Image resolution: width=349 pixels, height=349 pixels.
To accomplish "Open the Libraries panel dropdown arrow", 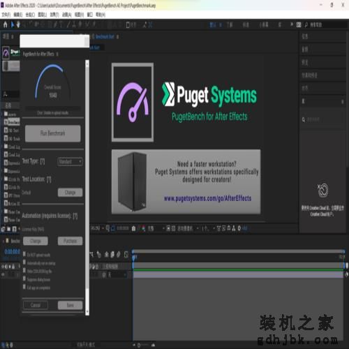I will point(342,101).
